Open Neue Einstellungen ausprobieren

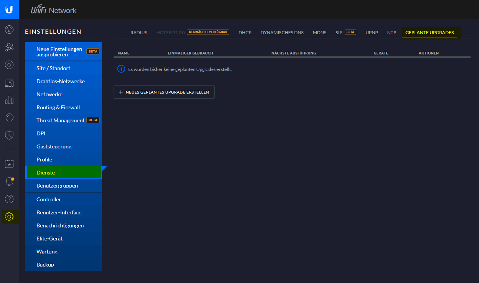point(63,52)
